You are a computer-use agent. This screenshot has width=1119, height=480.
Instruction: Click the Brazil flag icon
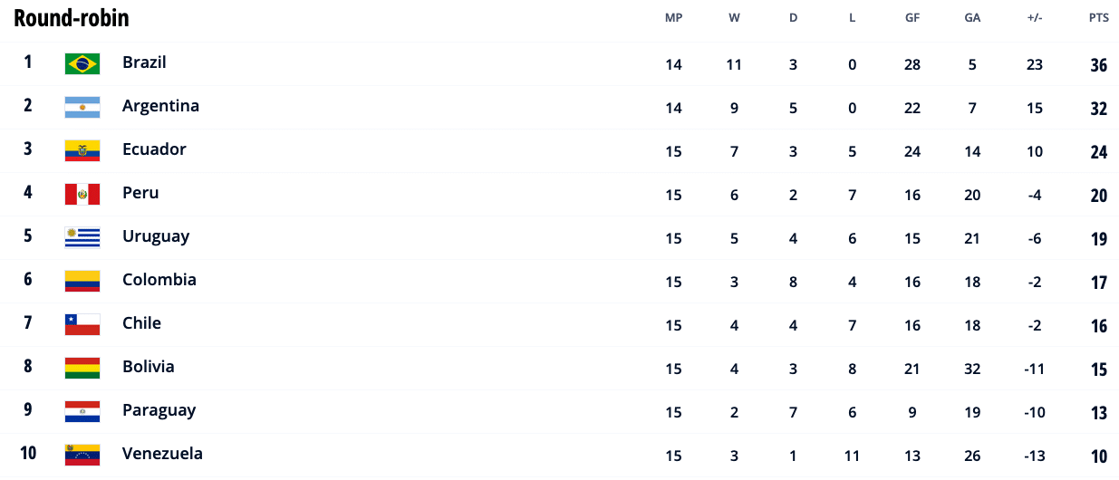tap(82, 64)
